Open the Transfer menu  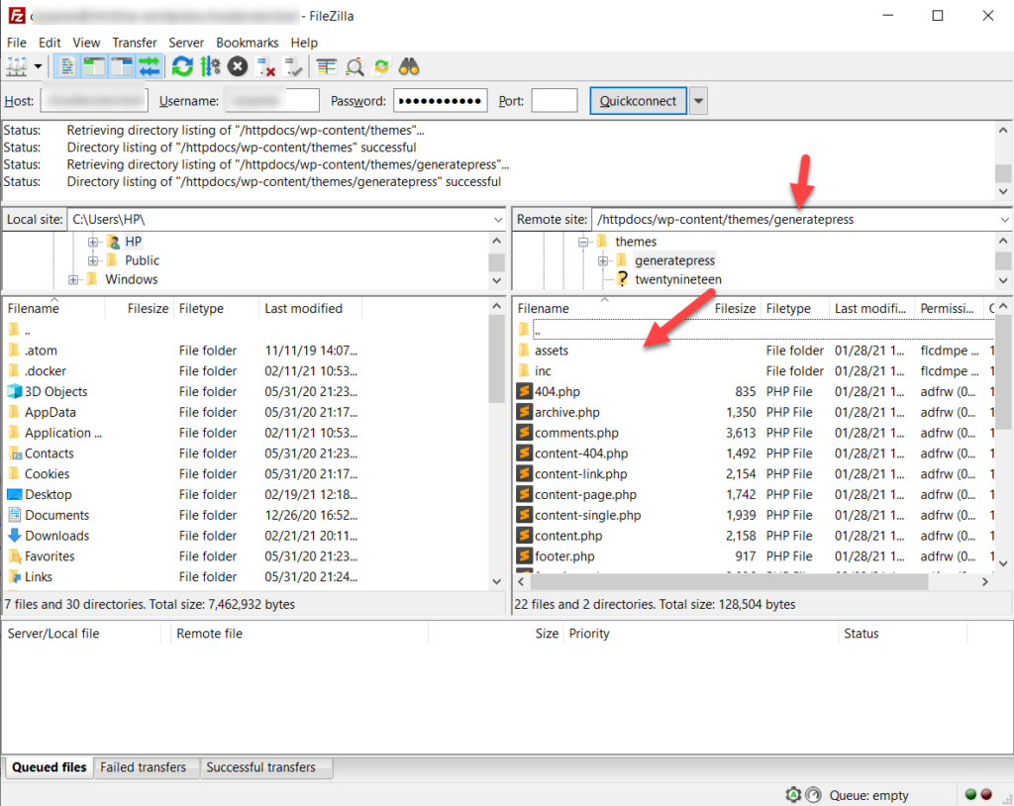134,43
